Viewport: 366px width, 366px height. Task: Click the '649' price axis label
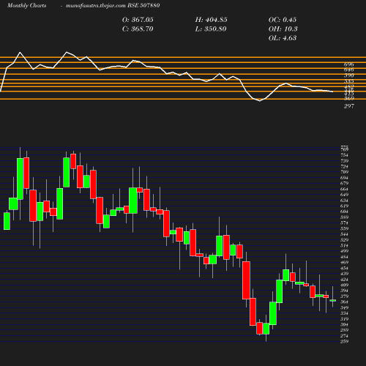pyautogui.click(x=344, y=195)
